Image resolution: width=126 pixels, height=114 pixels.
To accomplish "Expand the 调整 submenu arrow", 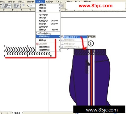I will (x=60, y=5).
